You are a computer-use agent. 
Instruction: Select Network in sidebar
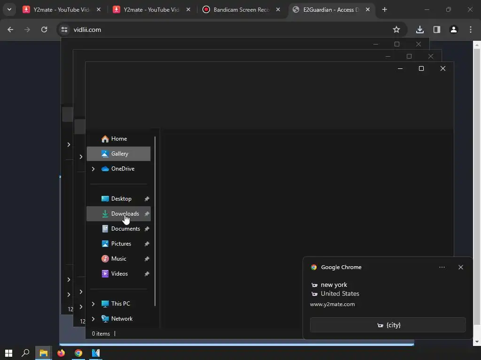[x=119, y=319]
